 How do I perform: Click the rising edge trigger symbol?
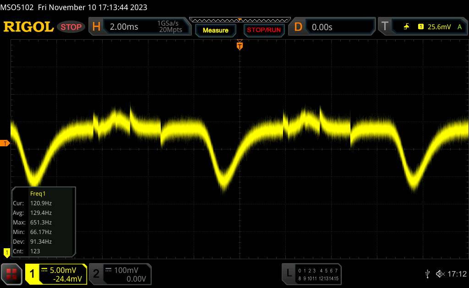point(406,27)
